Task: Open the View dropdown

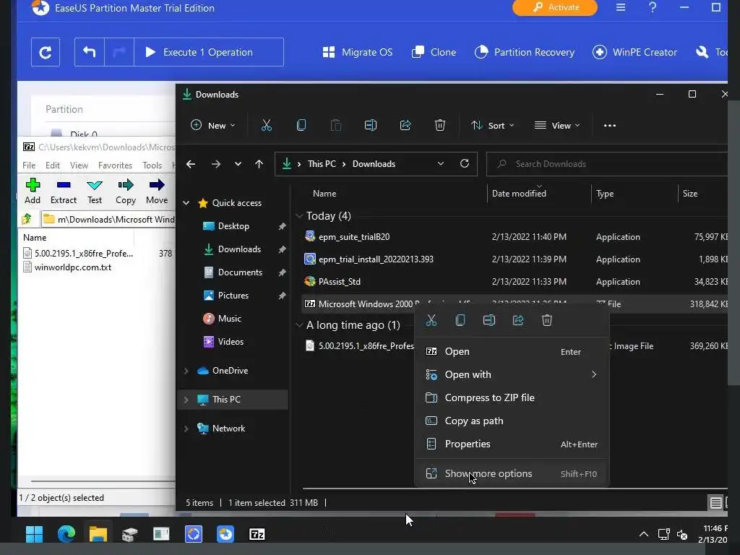Action: pos(557,125)
